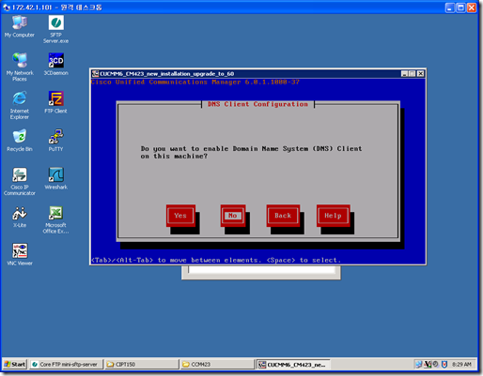Switch to CCM423 folder in taskbar
This screenshot has width=483, height=376.
[x=217, y=364]
